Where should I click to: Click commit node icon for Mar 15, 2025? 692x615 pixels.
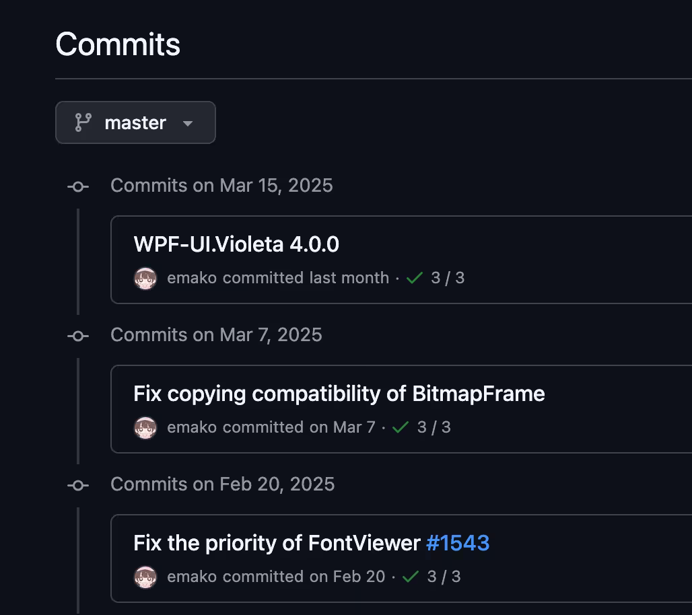click(78, 186)
